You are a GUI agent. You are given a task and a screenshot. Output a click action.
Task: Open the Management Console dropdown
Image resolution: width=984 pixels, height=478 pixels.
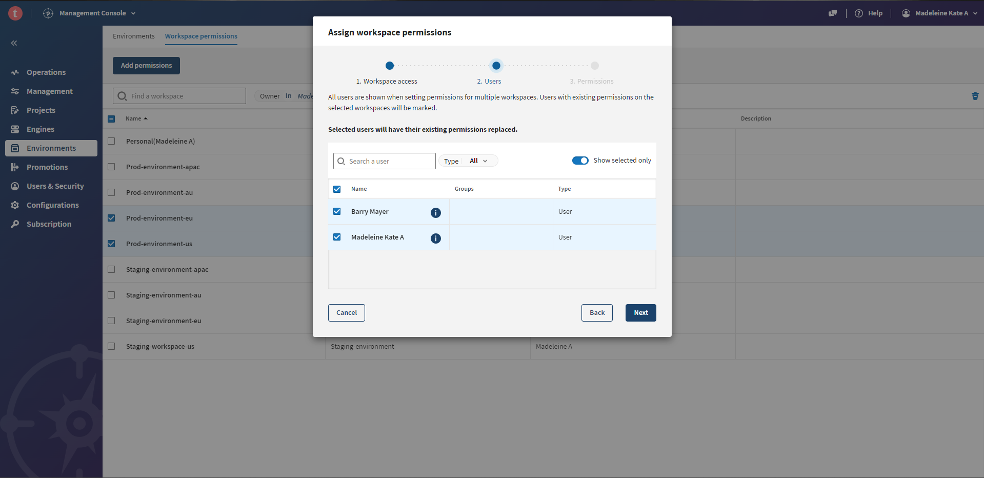coord(97,13)
